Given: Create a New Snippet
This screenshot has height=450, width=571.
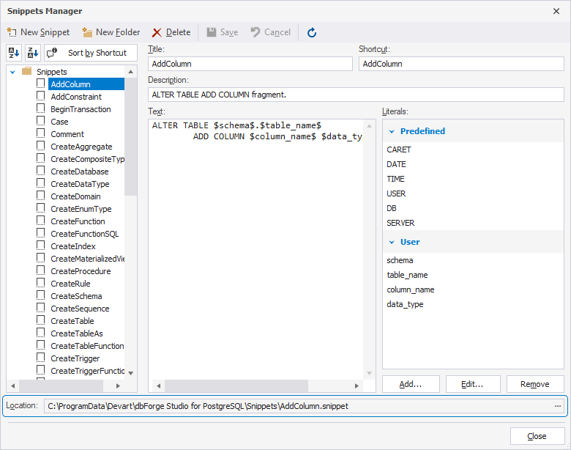Looking at the screenshot, I should 38,32.
